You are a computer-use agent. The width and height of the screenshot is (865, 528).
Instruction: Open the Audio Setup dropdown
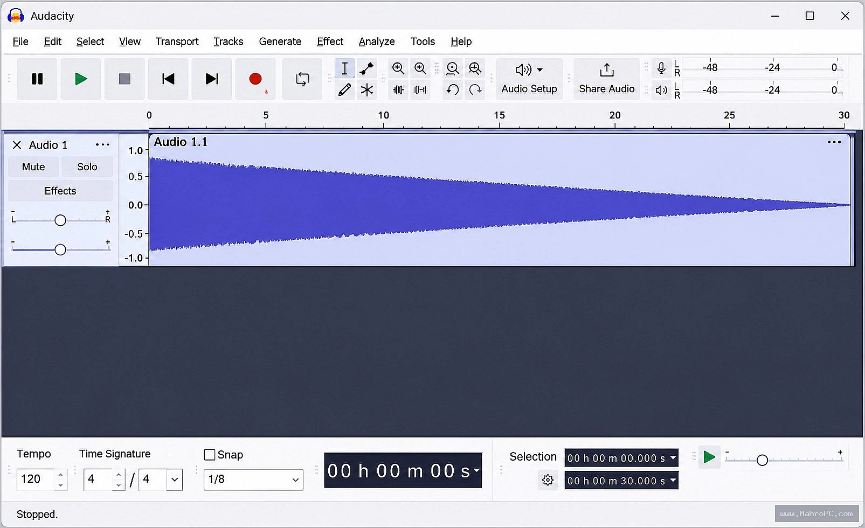click(529, 79)
